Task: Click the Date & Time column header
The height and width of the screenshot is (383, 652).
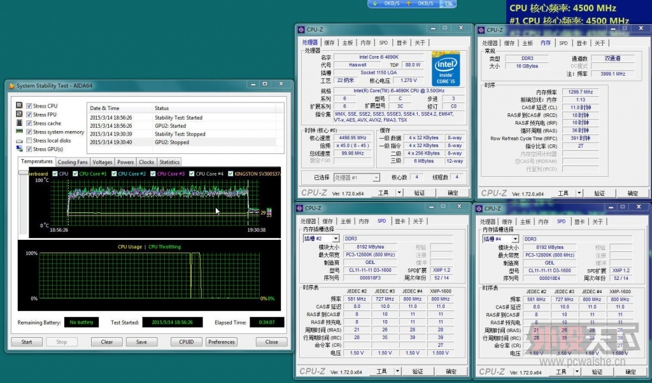Action: click(x=120, y=108)
